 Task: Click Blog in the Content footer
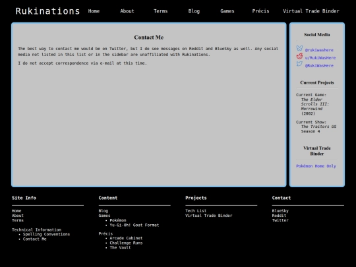pyautogui.click(x=104, y=211)
